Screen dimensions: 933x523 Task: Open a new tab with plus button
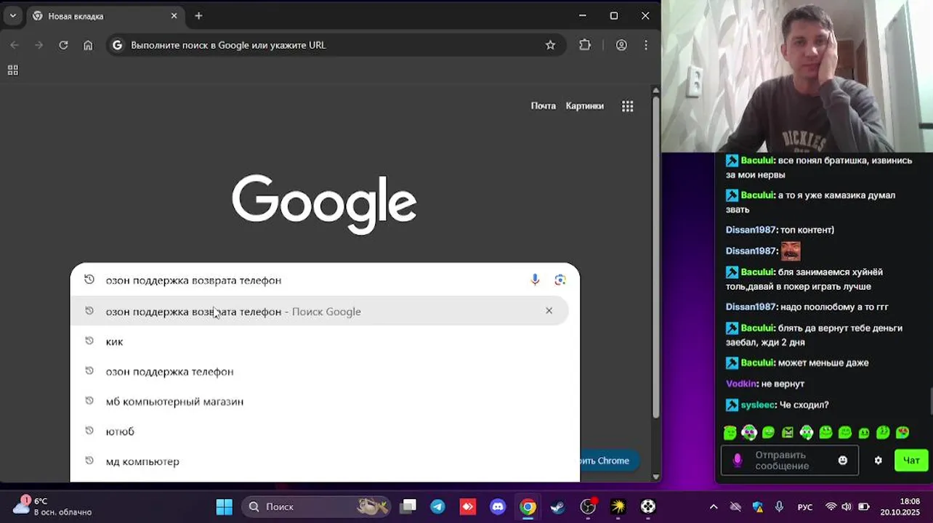coord(198,16)
